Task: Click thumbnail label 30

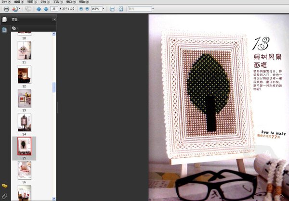Action: tap(24, 38)
